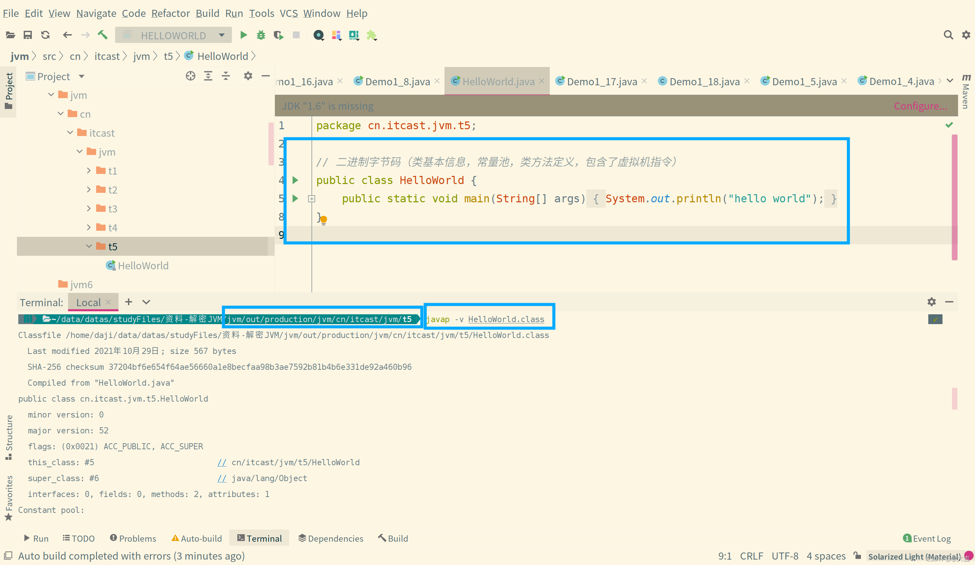The image size is (975, 565).
Task: Toggle the Favorites tool window side tab
Action: coord(8,498)
